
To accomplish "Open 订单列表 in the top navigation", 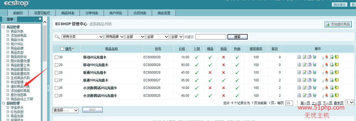I will coord(92,13).
